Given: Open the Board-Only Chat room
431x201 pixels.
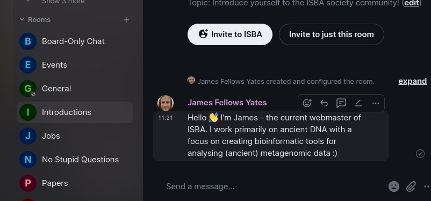Looking at the screenshot, I should (75, 41).
